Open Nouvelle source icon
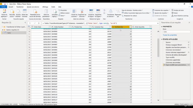193x108 pixels. [x=12, y=11]
